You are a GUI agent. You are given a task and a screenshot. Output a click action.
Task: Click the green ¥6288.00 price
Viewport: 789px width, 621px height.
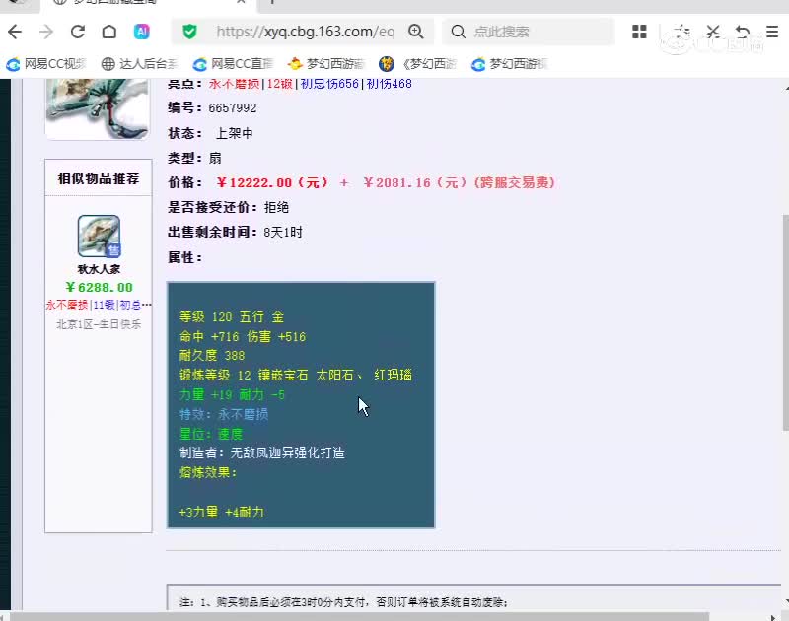tap(100, 287)
